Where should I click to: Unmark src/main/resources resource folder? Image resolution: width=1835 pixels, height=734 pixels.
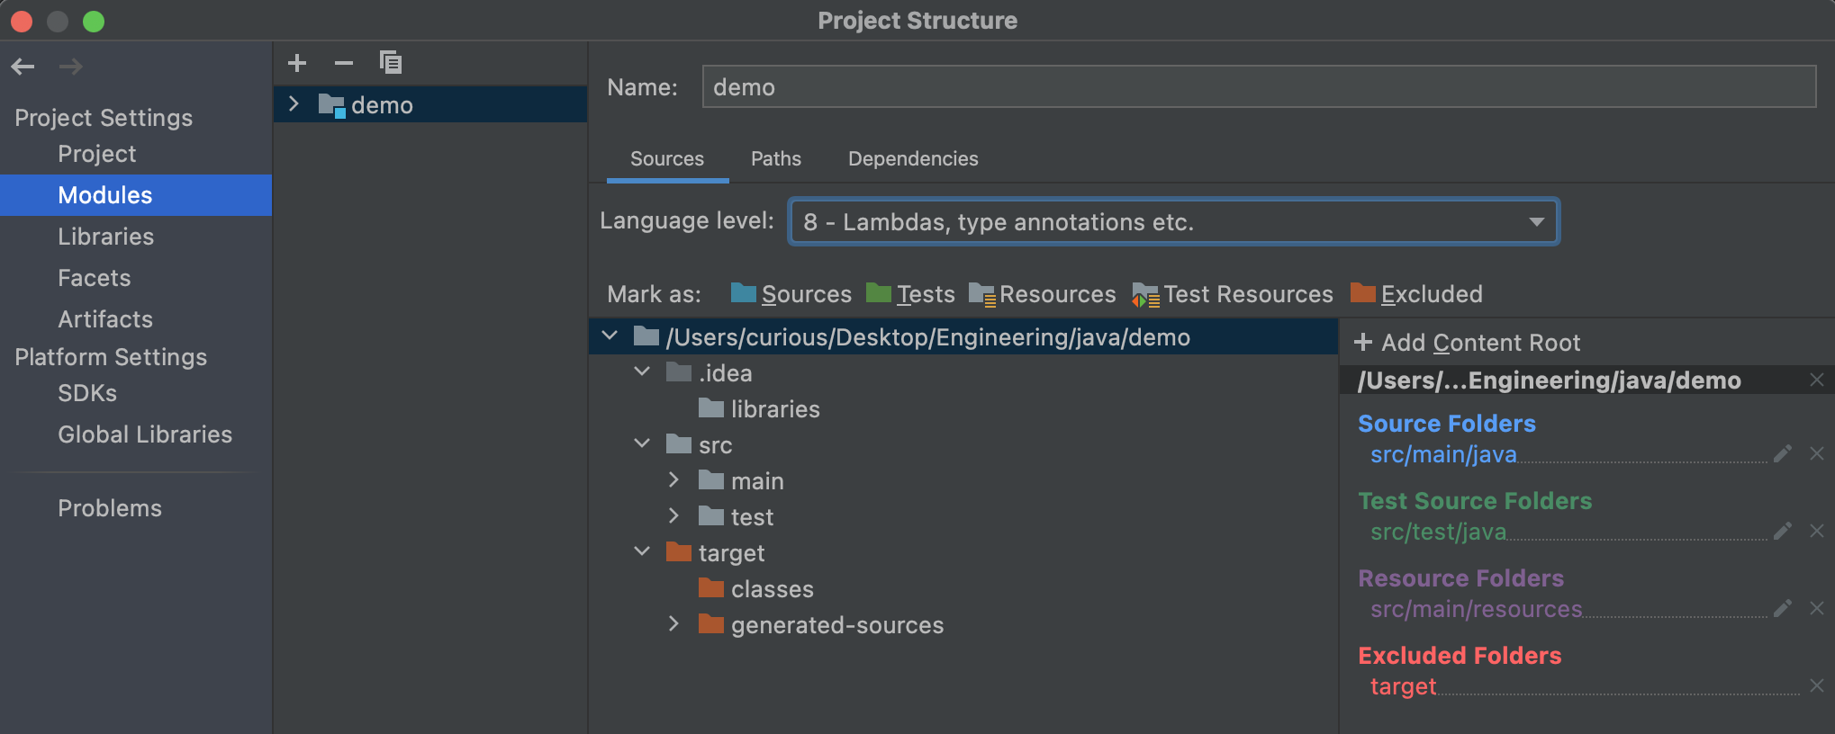[x=1817, y=609]
